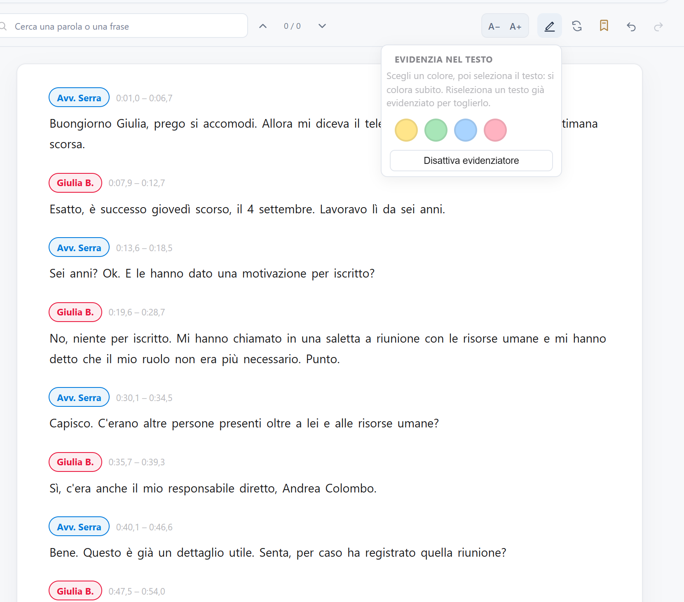This screenshot has width=684, height=602.
Task: Select the blue highlight color
Action: pos(466,130)
